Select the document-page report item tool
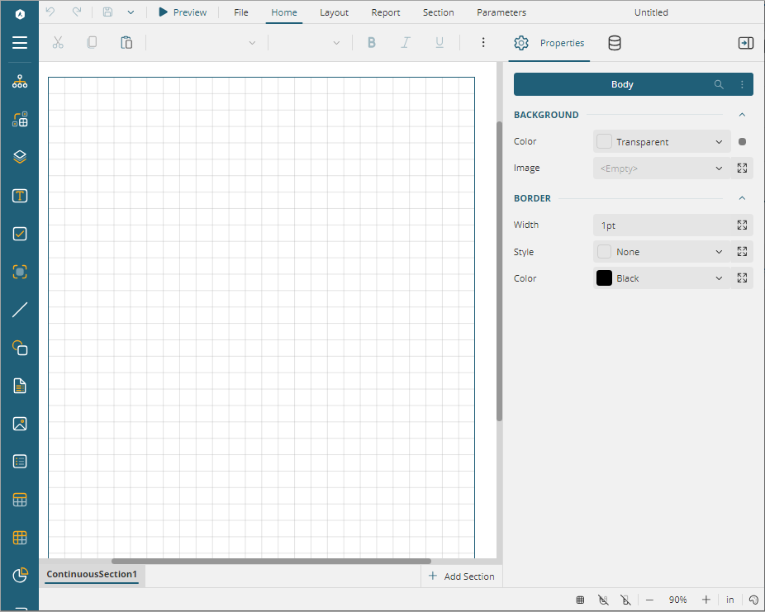Screen dimensions: 765x612 [20, 386]
